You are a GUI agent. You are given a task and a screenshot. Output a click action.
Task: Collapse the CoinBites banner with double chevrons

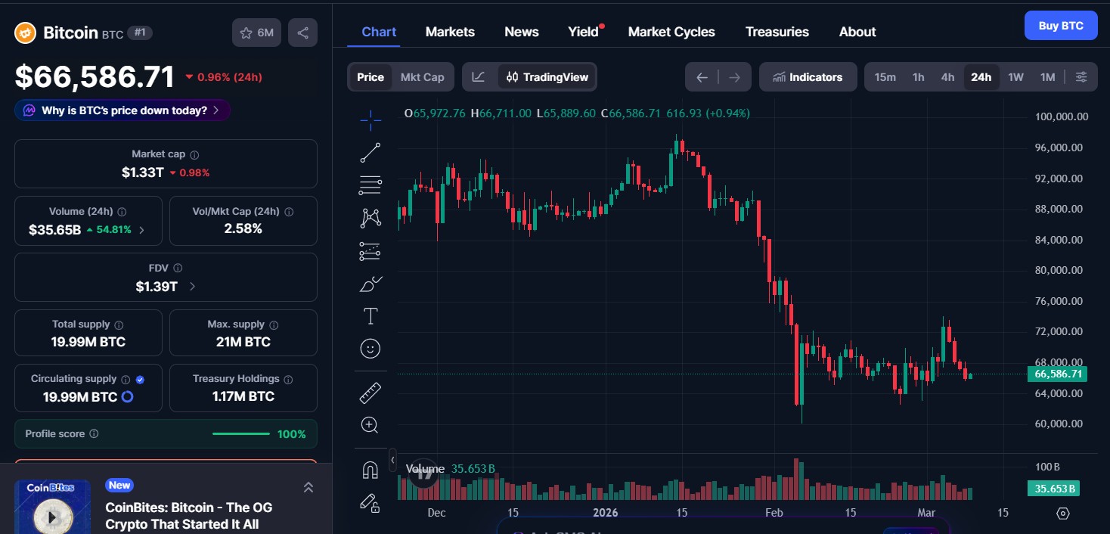[x=309, y=487]
